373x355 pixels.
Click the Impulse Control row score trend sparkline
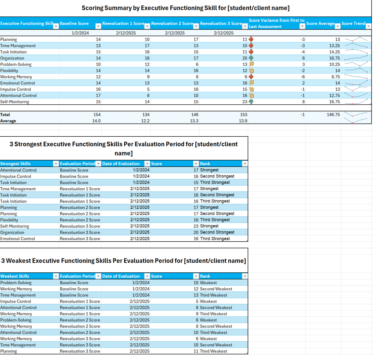[356, 89]
